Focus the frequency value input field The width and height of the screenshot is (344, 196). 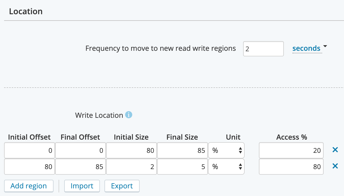pos(263,49)
